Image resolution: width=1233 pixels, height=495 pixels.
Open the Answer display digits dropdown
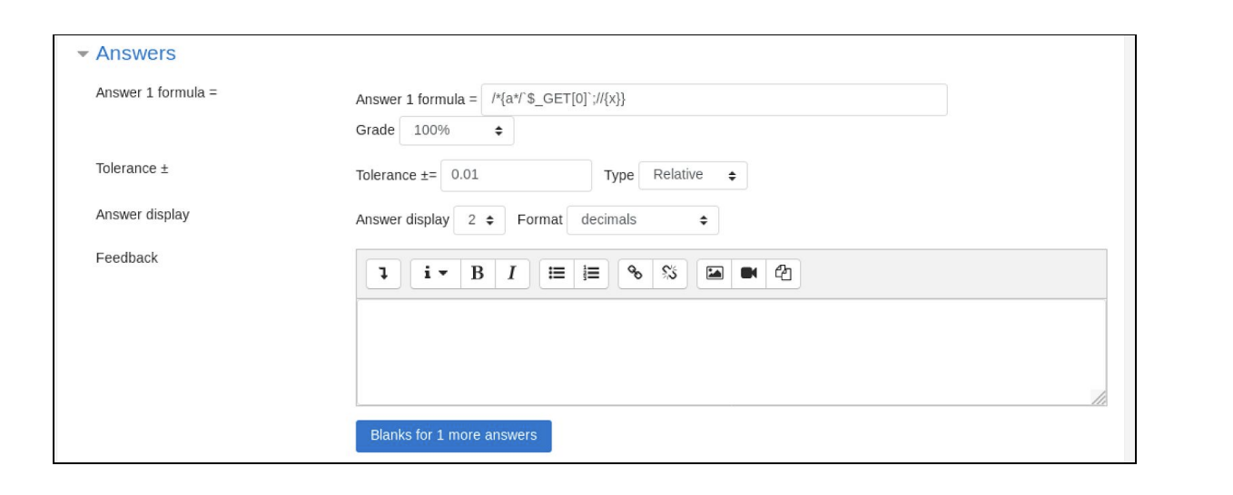[479, 220]
